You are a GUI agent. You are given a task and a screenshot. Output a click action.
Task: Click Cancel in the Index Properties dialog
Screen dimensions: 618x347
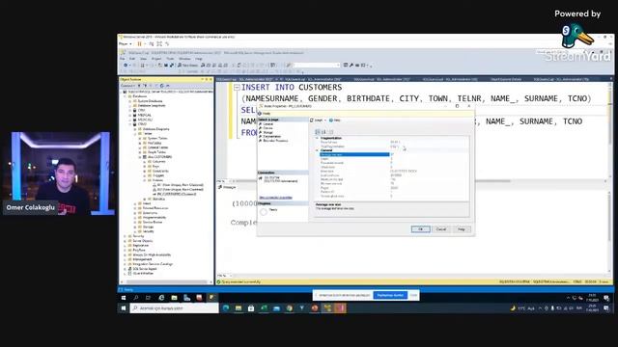[441, 229]
